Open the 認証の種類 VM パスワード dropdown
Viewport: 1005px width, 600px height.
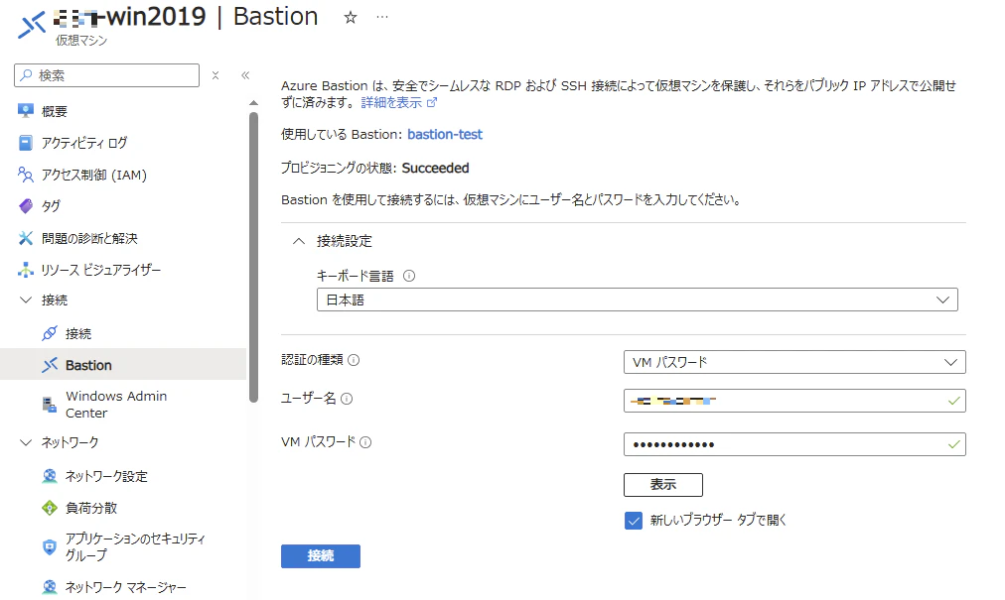click(x=794, y=362)
